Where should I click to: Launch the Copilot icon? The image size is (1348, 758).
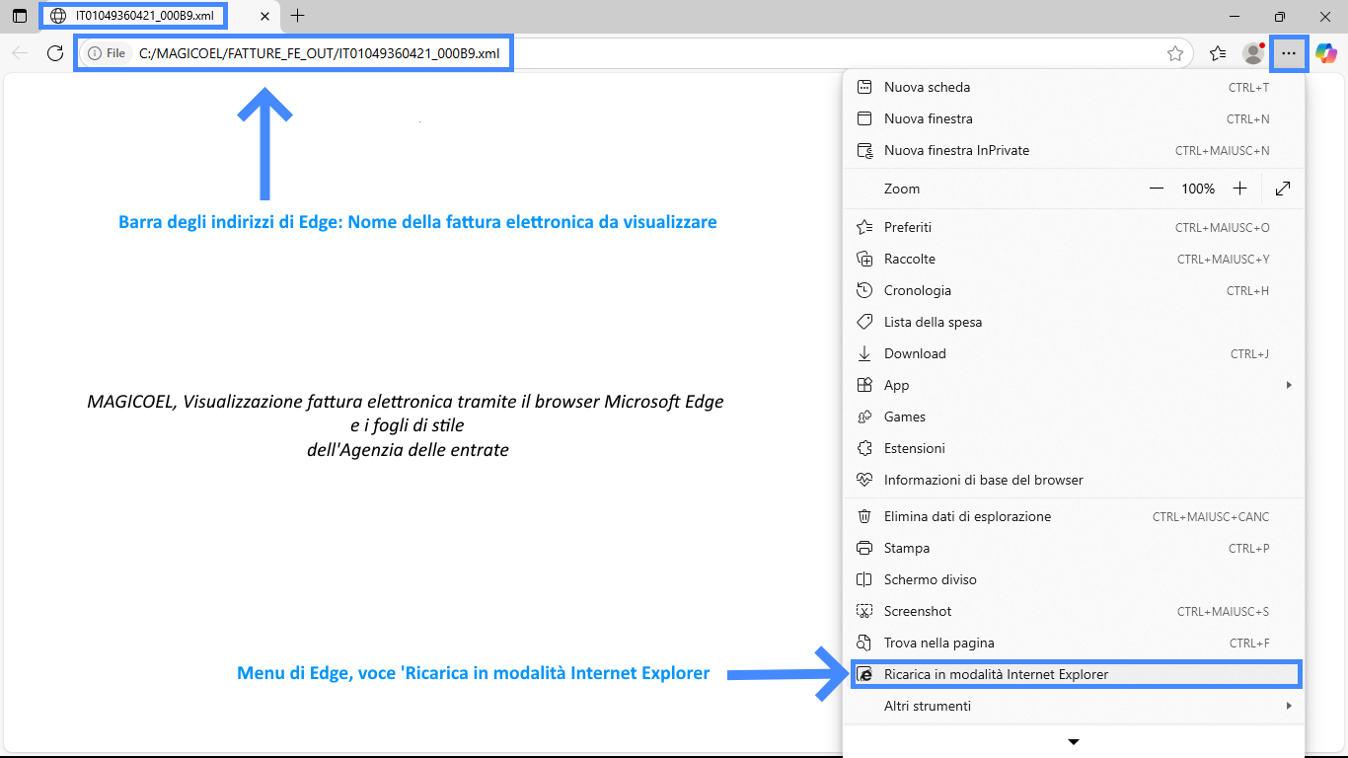coord(1325,53)
